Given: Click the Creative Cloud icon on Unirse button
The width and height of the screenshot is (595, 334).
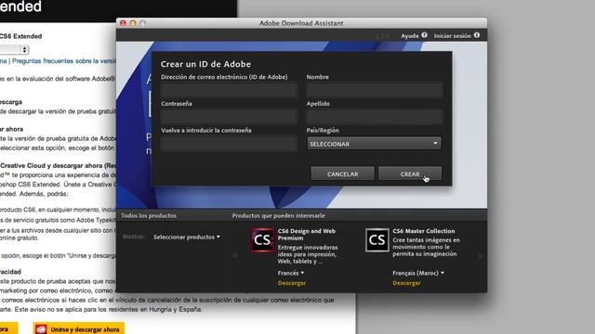Looking at the screenshot, I should tap(41, 329).
